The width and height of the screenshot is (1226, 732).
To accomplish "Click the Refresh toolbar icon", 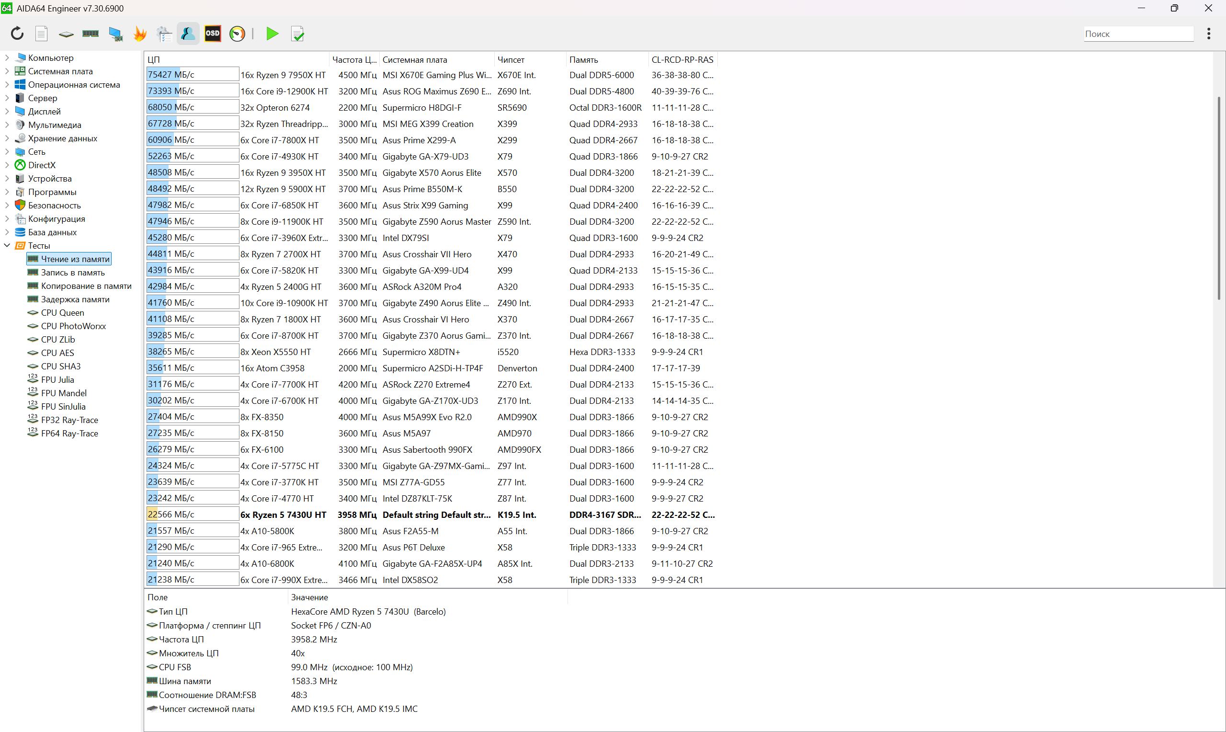I will (x=17, y=34).
